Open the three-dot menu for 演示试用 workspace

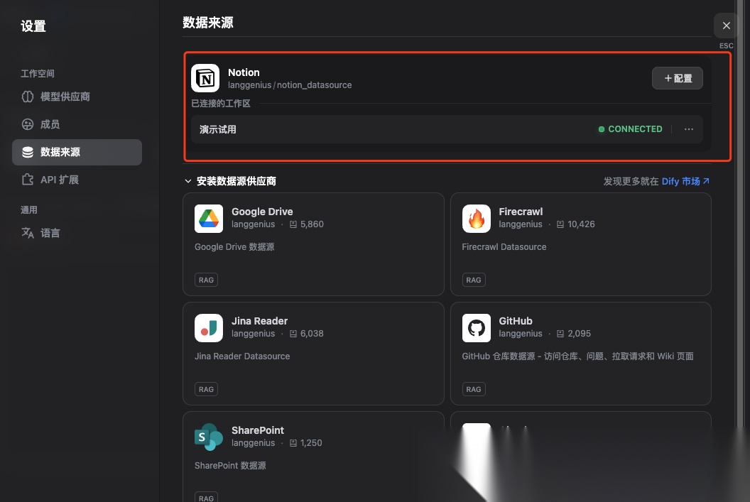click(688, 129)
